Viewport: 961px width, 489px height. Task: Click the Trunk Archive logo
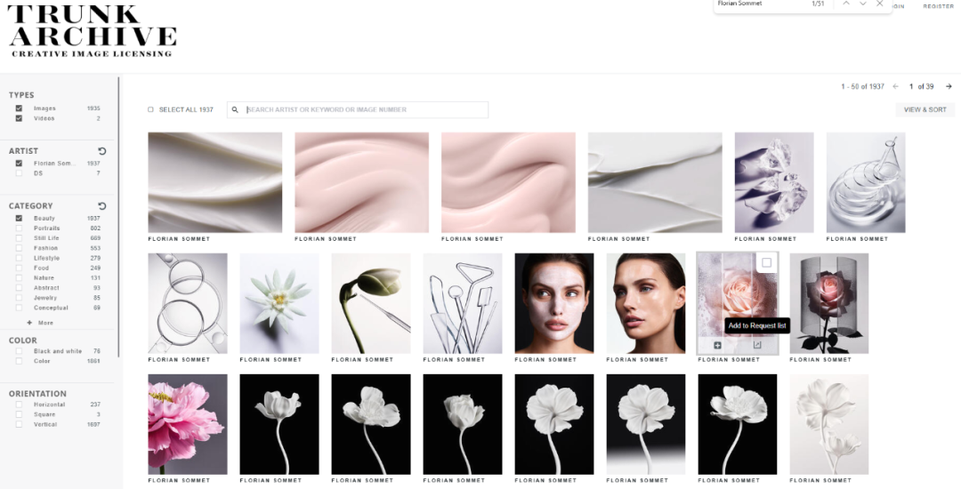point(92,30)
